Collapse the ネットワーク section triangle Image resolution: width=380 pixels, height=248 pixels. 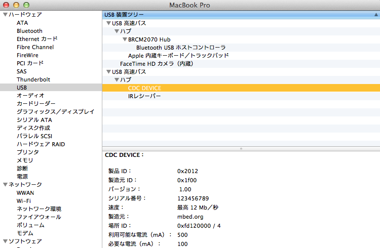tap(5, 185)
